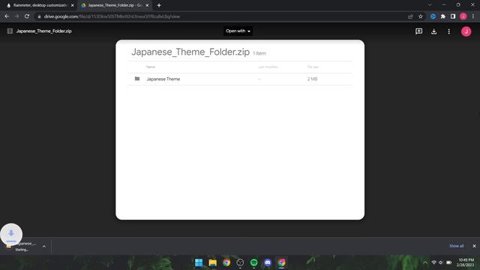Open File Explorer from the taskbar
This screenshot has height=270, width=480.
(x=212, y=262)
